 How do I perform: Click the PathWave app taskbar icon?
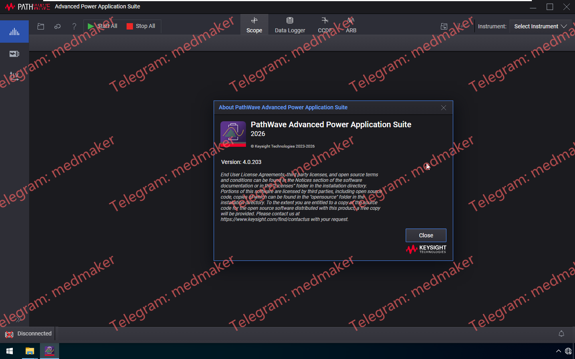[50, 351]
